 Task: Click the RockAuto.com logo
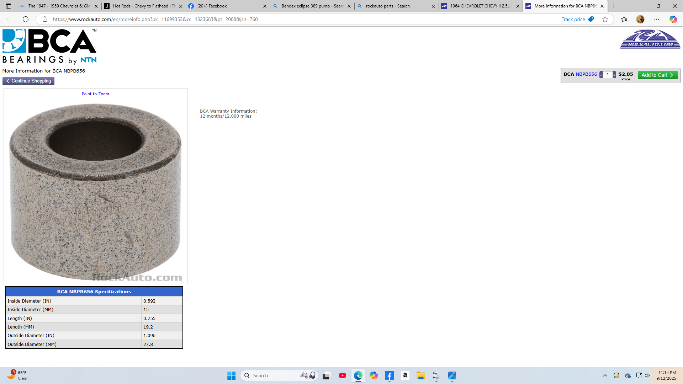(x=650, y=39)
